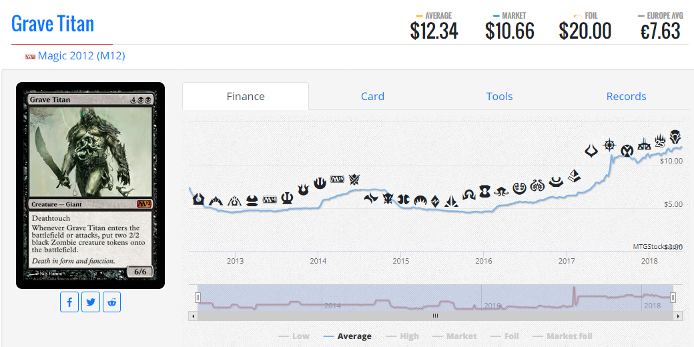
Task: Click the Masters 25 set icon
Action: (x=660, y=141)
